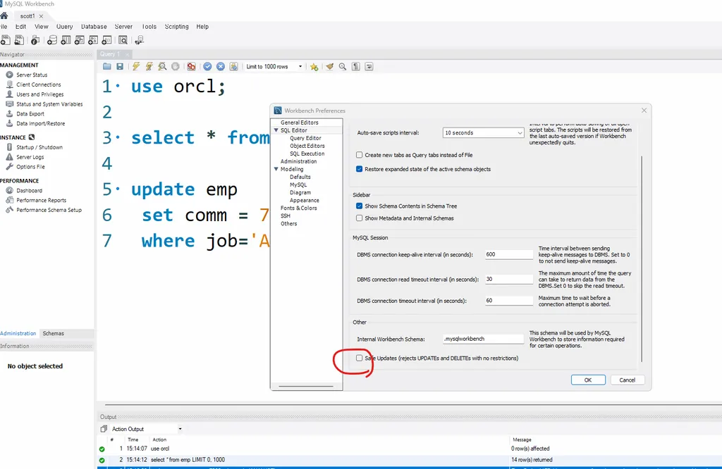Click the save snippet star icon
Screen dimensions: 722x469
pos(314,67)
